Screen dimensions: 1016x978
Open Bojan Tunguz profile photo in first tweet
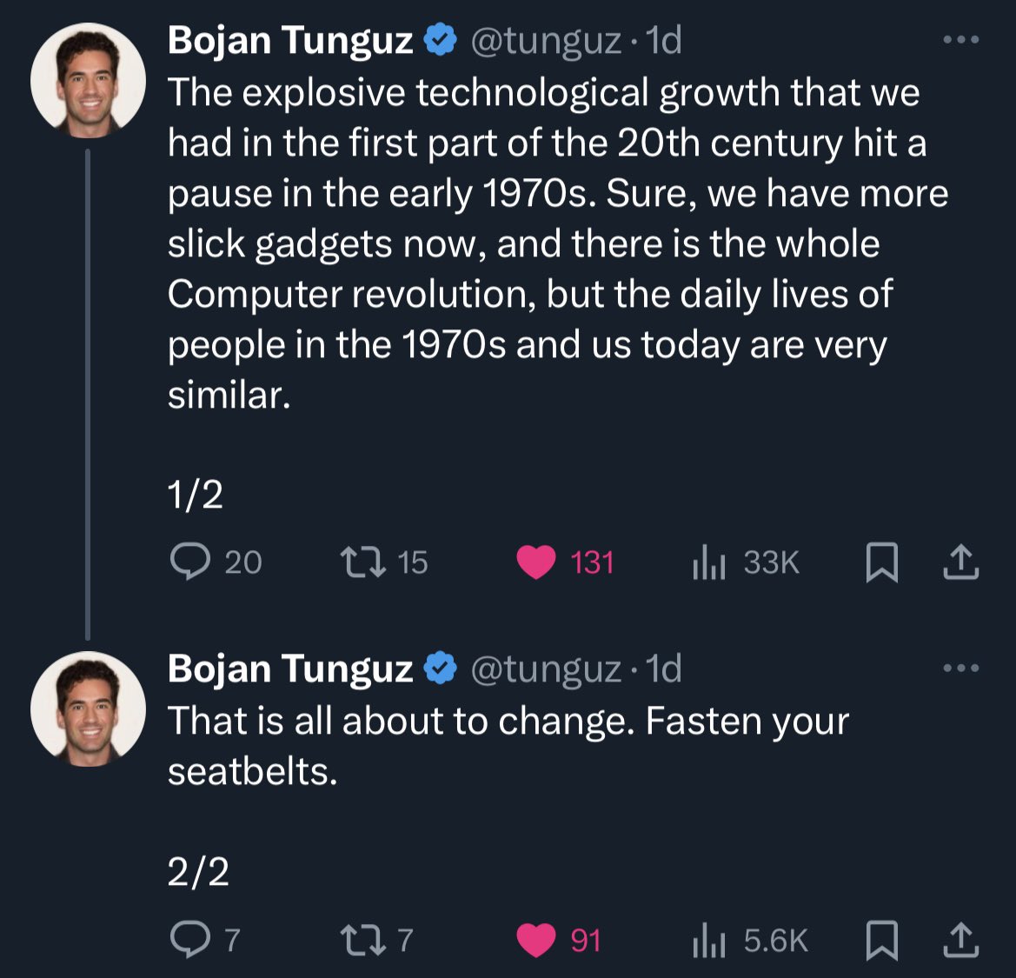(x=88, y=80)
